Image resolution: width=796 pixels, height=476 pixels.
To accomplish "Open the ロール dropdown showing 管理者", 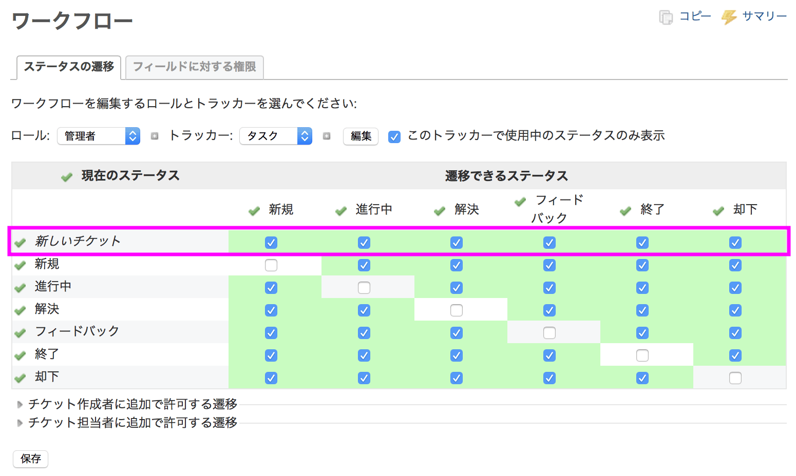I will pos(99,136).
